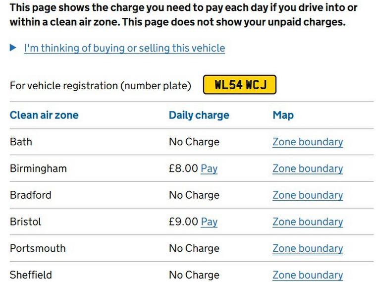
Task: Select the Bristol zone name
Action: coord(25,222)
